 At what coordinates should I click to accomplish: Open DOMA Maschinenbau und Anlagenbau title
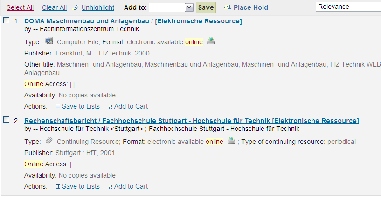coord(133,21)
